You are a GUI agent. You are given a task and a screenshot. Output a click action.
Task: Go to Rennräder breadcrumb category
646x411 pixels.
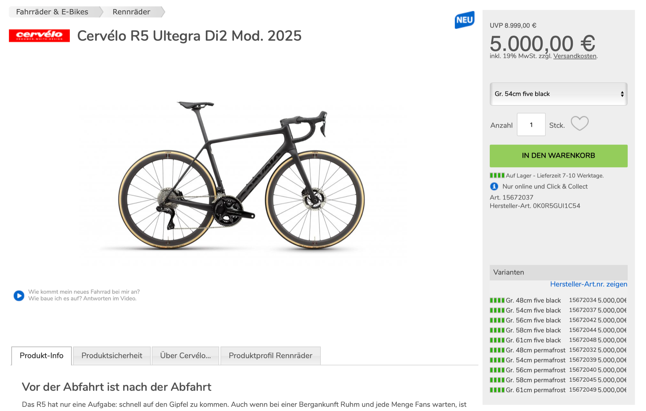(x=131, y=12)
